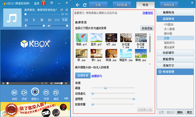Start screen recording with 录屏
The image size is (196, 117).
pyautogui.click(x=46, y=95)
